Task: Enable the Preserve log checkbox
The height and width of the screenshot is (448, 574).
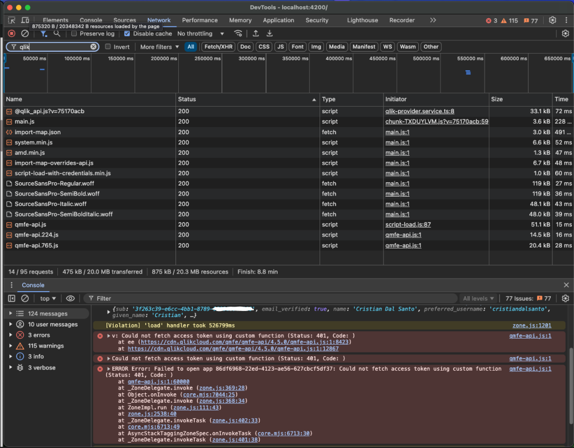Action: [75, 34]
